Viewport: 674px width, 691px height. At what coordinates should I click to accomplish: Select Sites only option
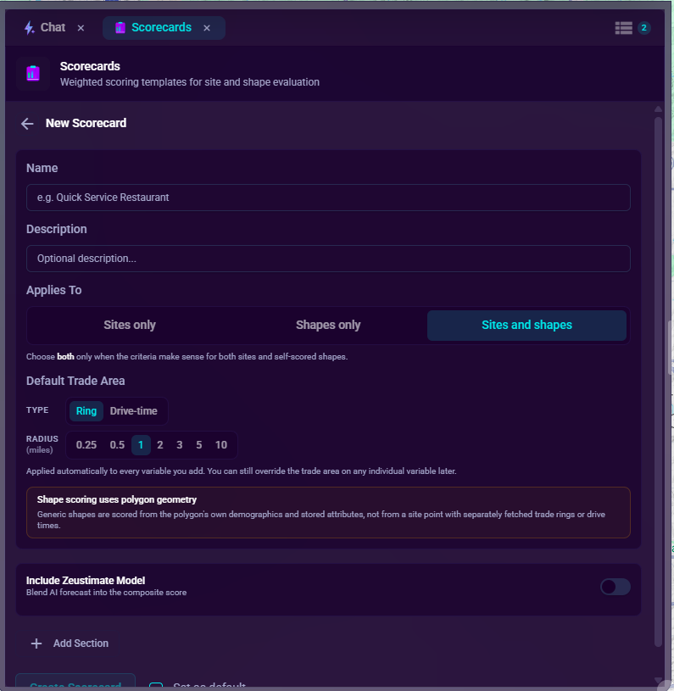[x=130, y=326]
